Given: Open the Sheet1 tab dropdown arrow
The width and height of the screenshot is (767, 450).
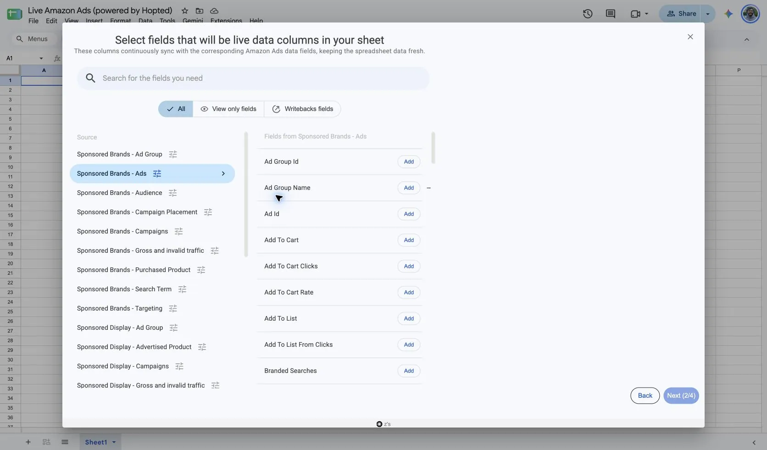Looking at the screenshot, I should tap(114, 442).
